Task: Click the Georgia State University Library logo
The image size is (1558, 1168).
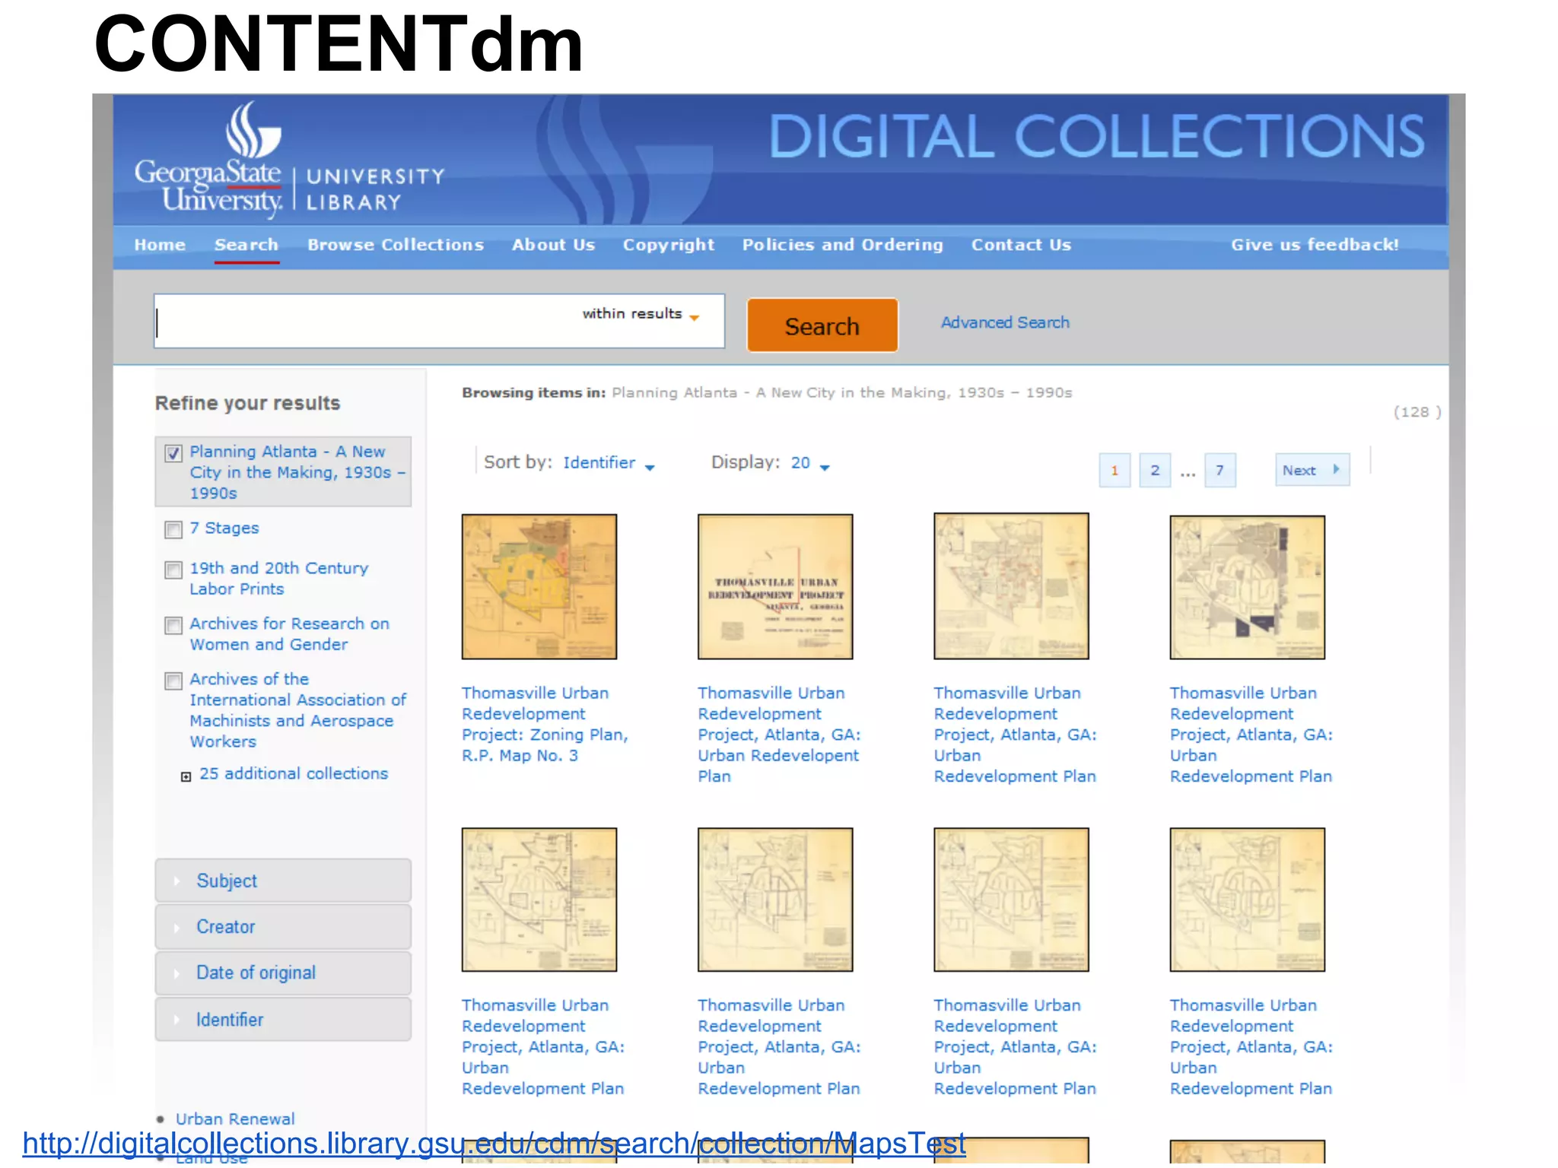Action: click(x=289, y=159)
